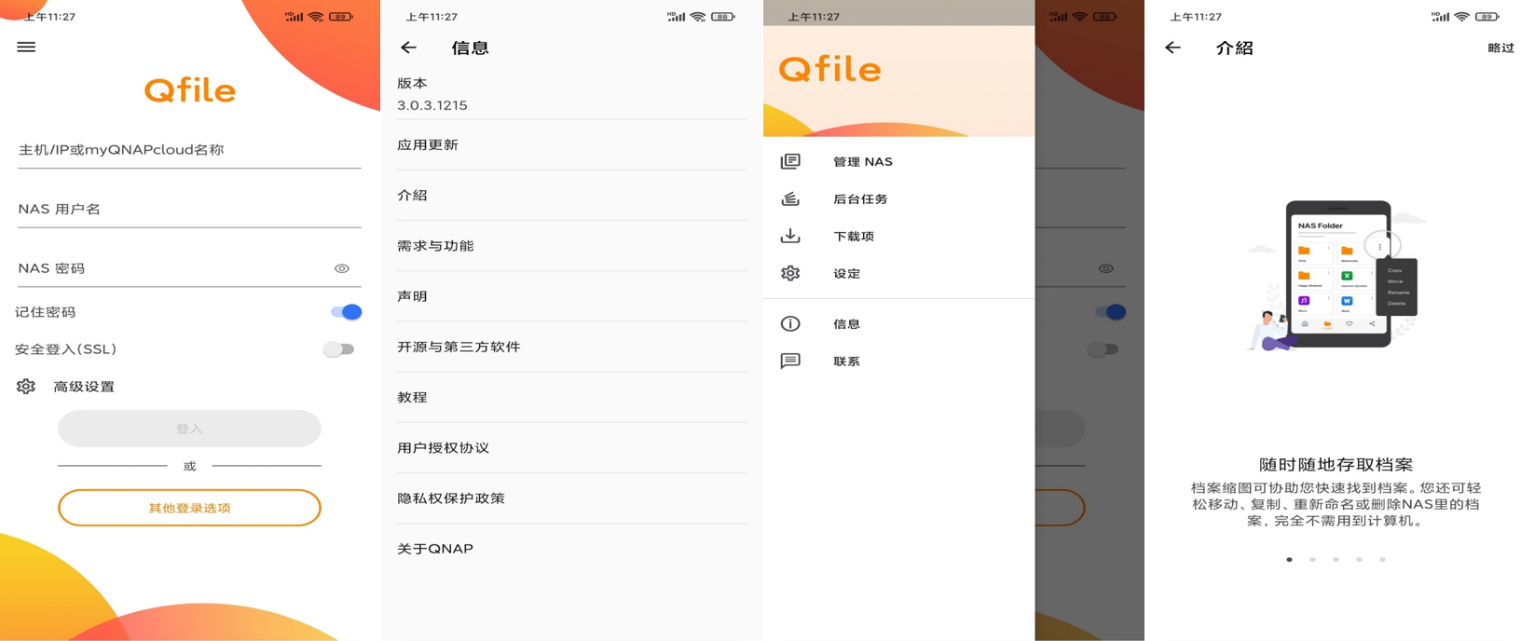1521x641 pixels.
Task: Click the 信息 title in the header bar
Action: click(x=470, y=48)
